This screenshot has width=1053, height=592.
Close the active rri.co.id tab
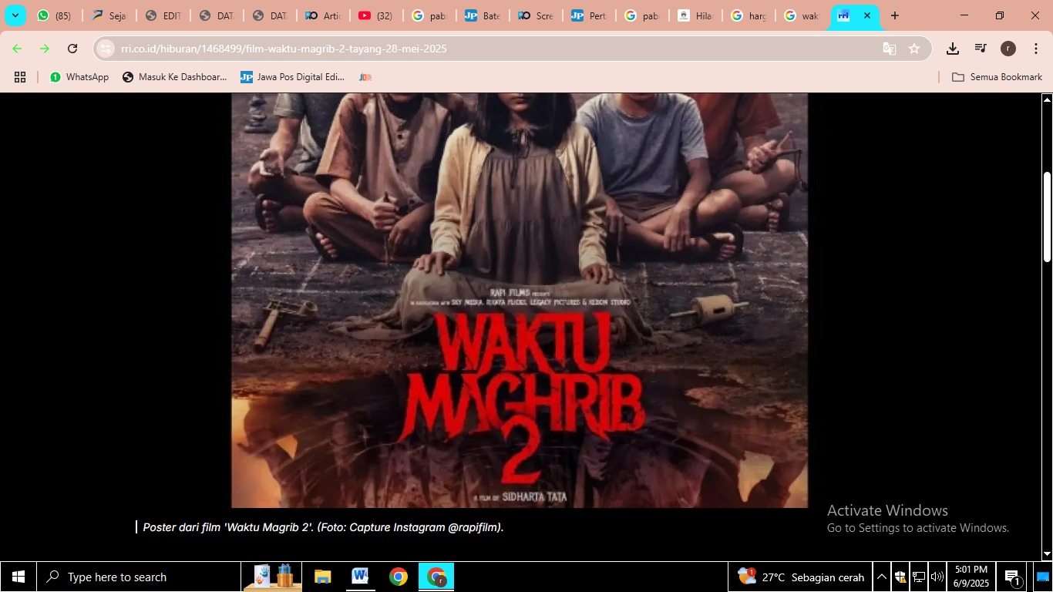(867, 15)
